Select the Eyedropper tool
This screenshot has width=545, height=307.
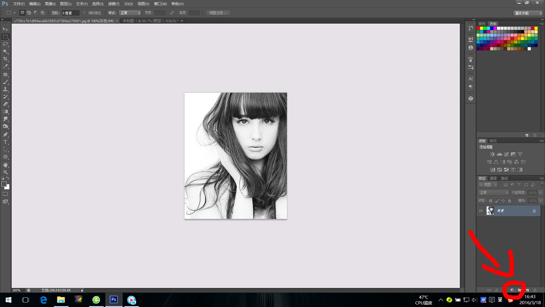point(5,67)
